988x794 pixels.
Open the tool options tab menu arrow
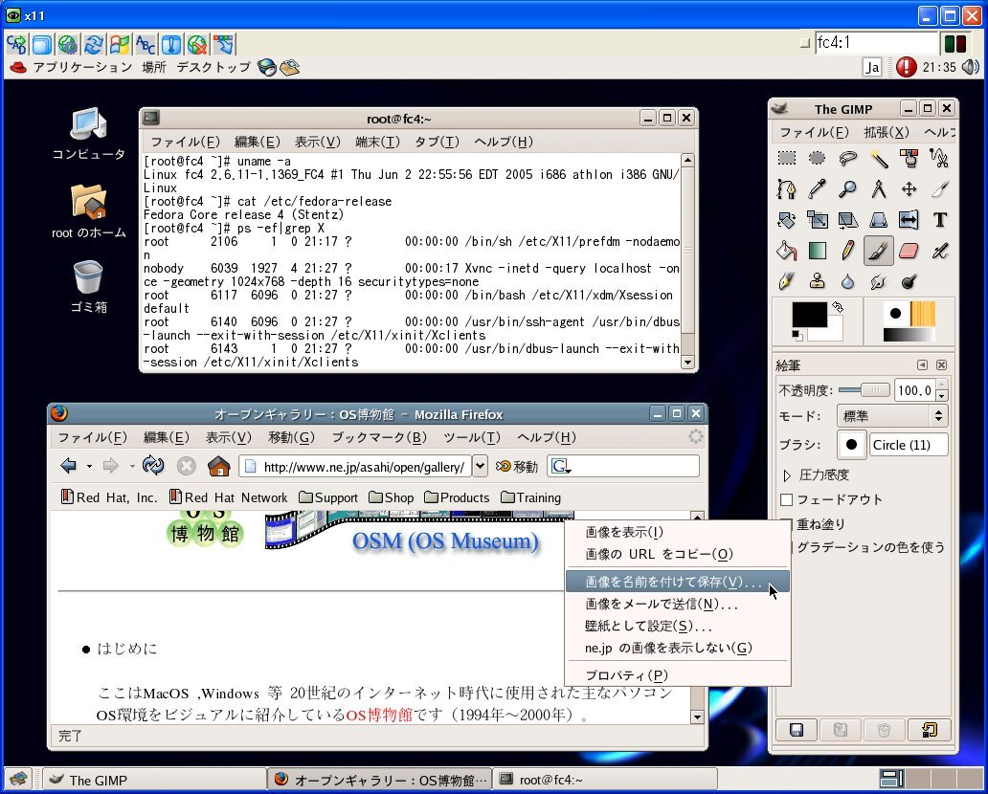pyautogui.click(x=922, y=365)
